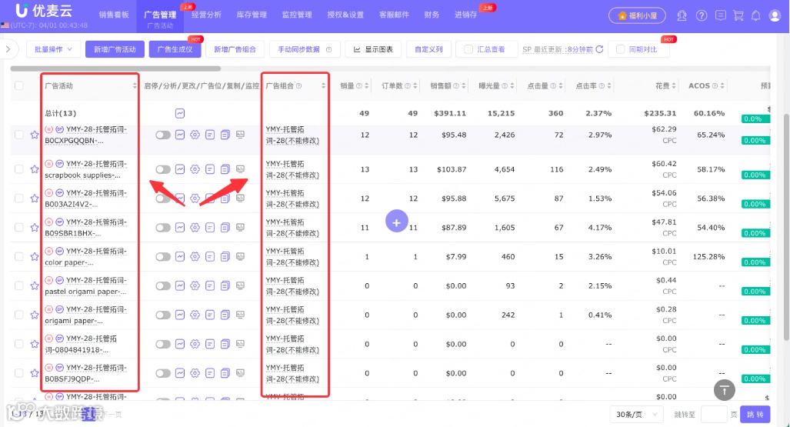790x427 pixels.
Task: Sort by the 广告组合 column arrows
Action: (323, 85)
